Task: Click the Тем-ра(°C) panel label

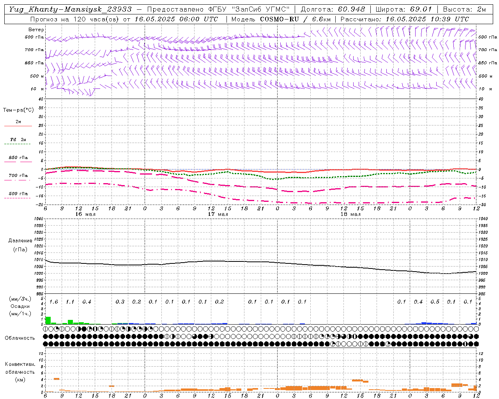Action: pos(18,110)
